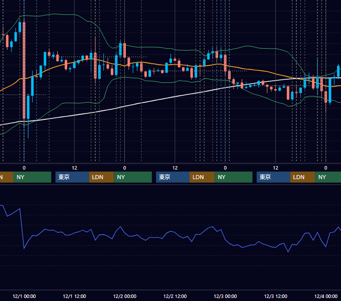Click hour label '0' above 12/1 00:00
Viewport: 341px width, 301px height.
point(24,168)
